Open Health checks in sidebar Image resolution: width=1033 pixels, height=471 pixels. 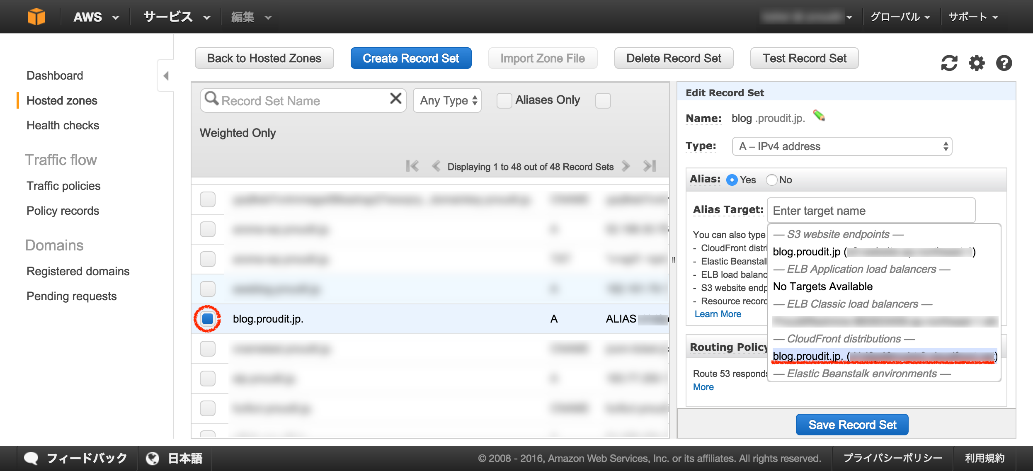[63, 125]
